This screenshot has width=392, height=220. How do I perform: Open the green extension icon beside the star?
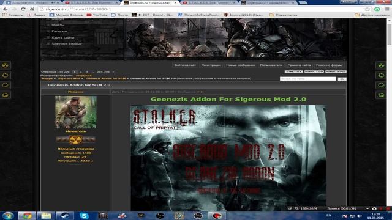(377, 9)
